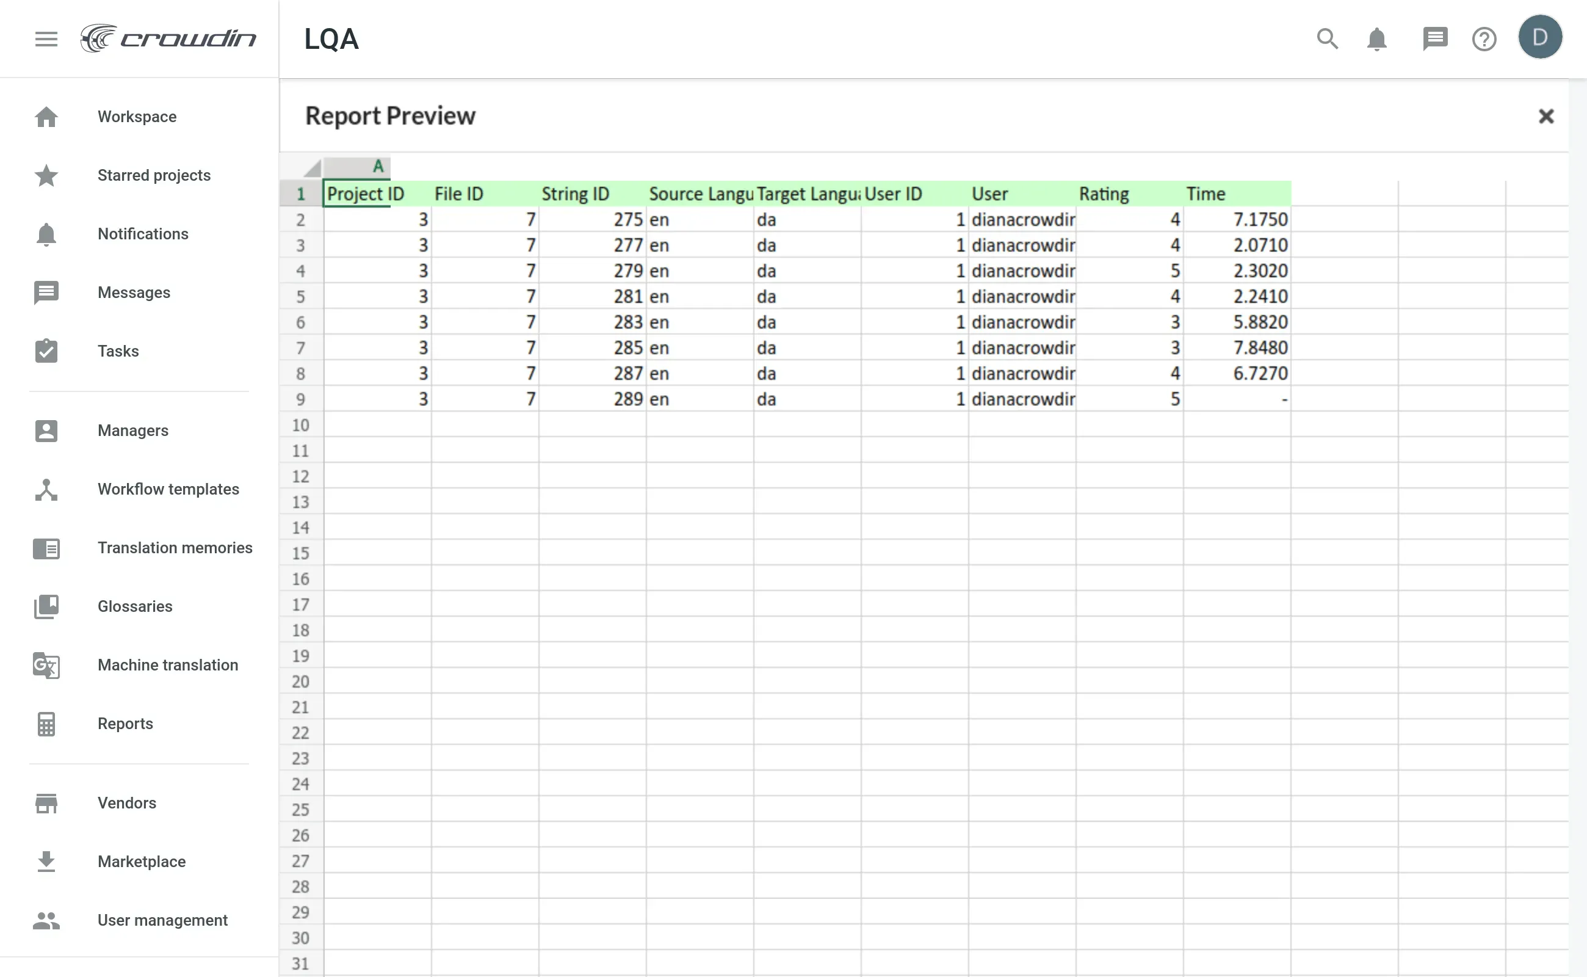Click the search icon
The image size is (1587, 977).
click(x=1328, y=38)
